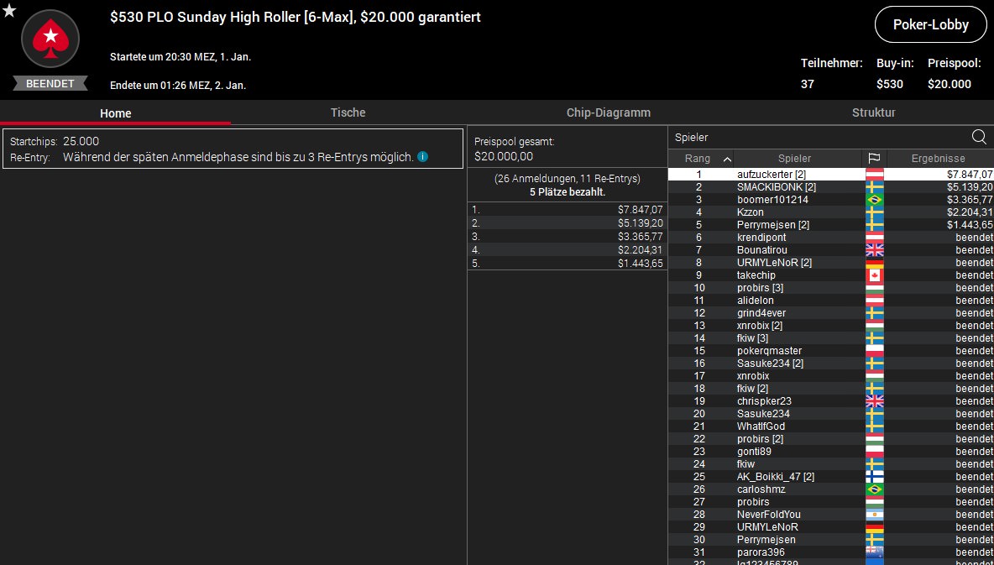Click the UK flag next to Bounatirou
994x565 pixels.
(874, 250)
